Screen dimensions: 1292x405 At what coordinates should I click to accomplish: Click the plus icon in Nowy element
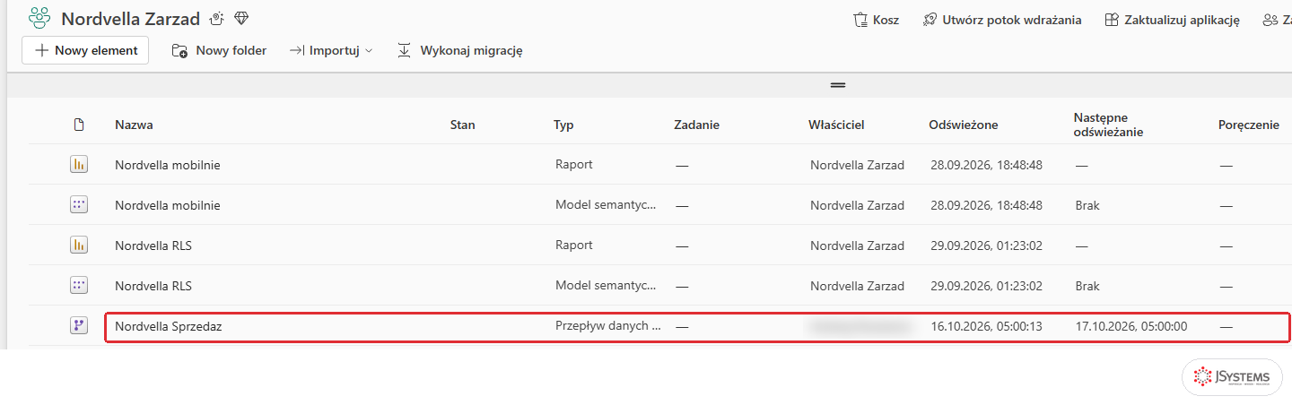click(x=41, y=50)
